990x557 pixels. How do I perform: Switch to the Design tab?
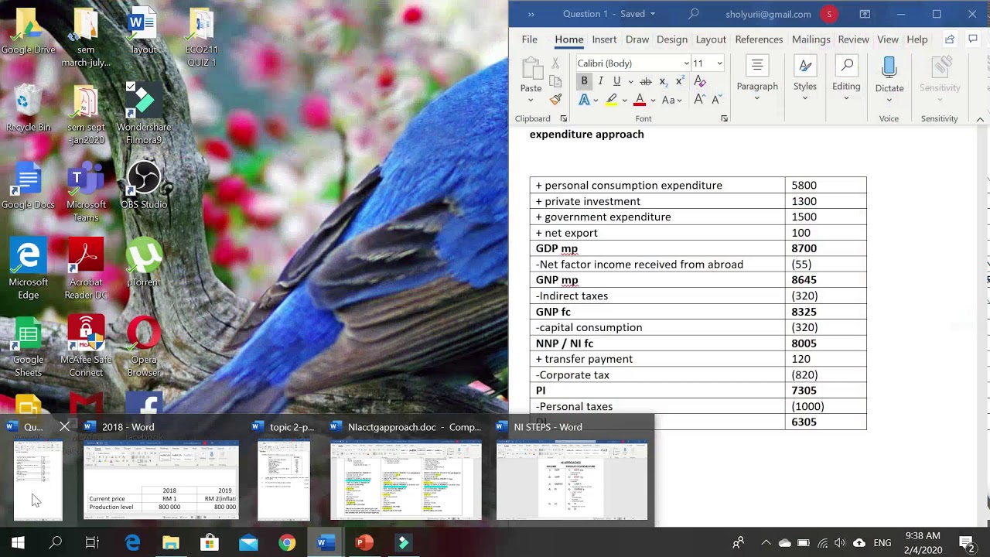coord(671,39)
